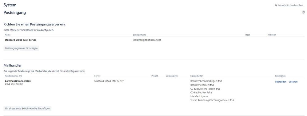Open the help question mark icon
Viewport: 307px width, 116px height.
point(303,12)
